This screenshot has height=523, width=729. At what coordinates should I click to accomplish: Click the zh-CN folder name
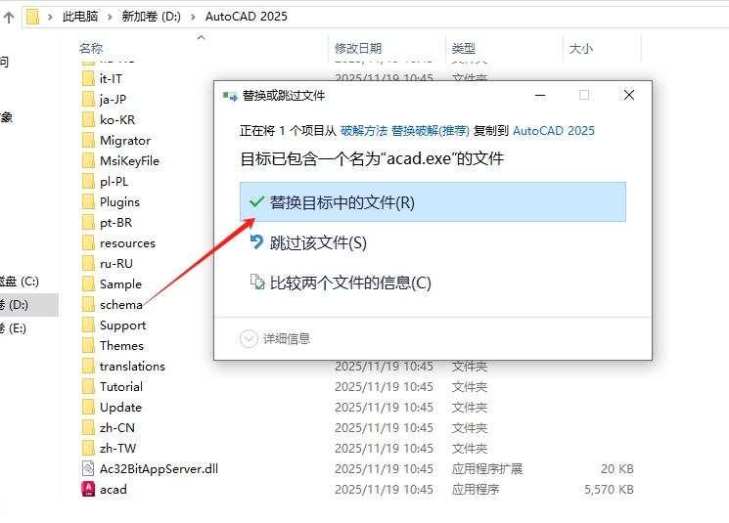[x=117, y=427]
